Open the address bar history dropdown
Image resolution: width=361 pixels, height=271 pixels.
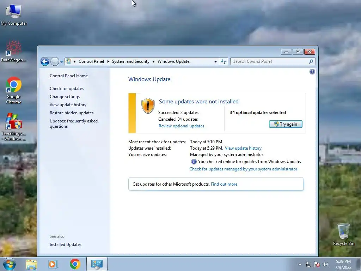click(x=215, y=61)
